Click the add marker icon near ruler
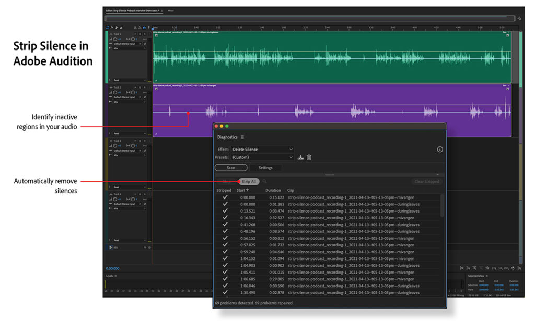This screenshot has height=322, width=535. pos(149,28)
